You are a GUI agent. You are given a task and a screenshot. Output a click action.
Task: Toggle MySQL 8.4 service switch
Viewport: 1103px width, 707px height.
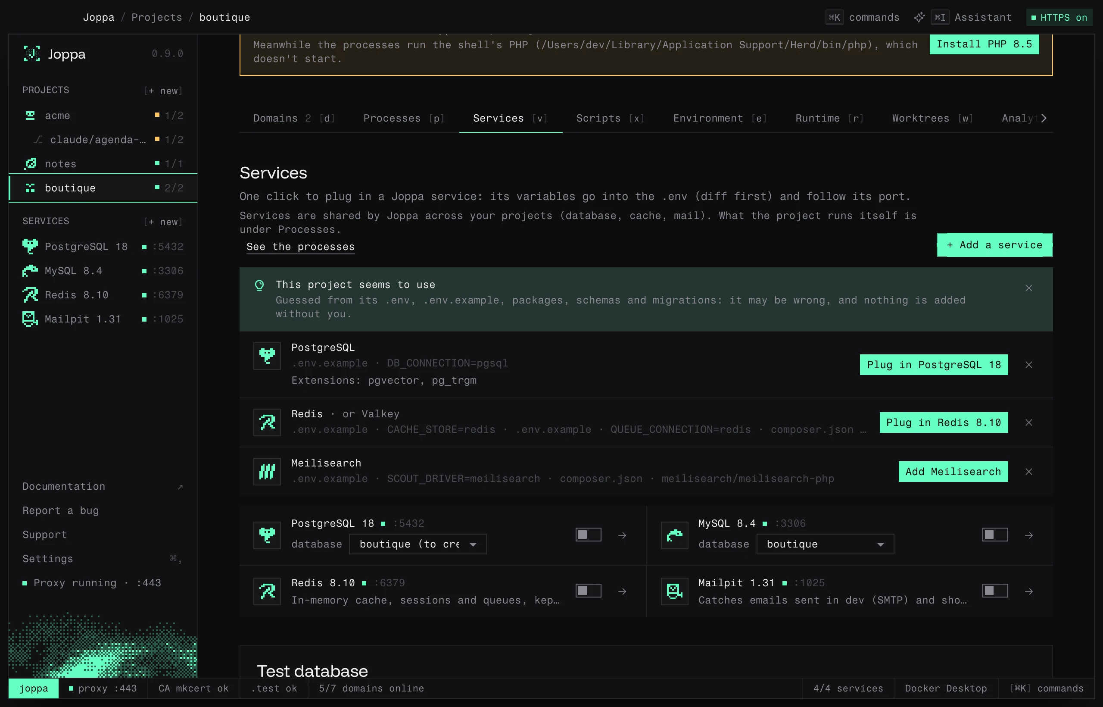click(x=995, y=535)
